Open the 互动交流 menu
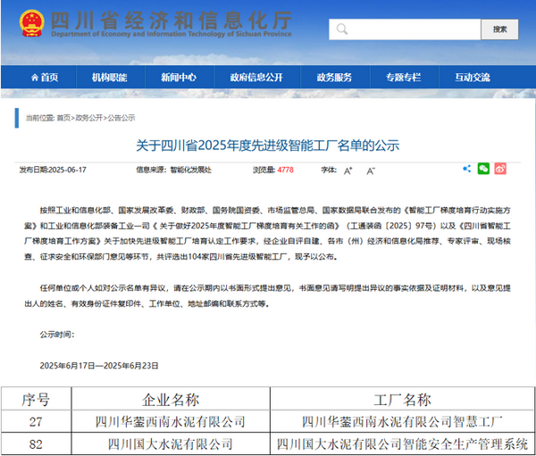Image resolution: width=536 pixels, height=456 pixels. pos(473,78)
